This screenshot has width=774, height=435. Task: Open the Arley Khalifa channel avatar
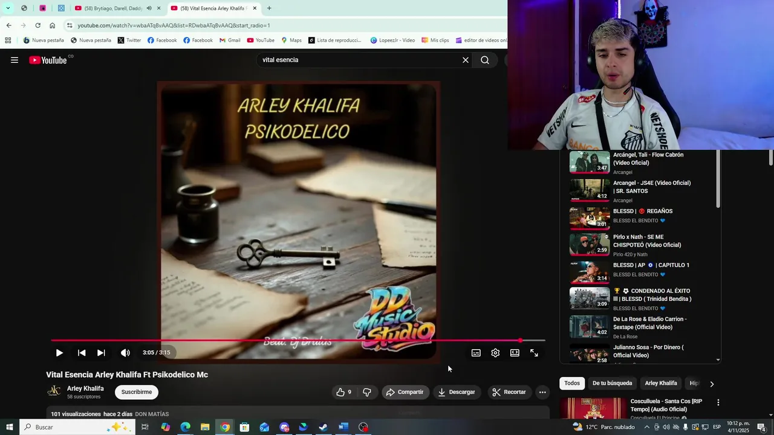coord(54,391)
